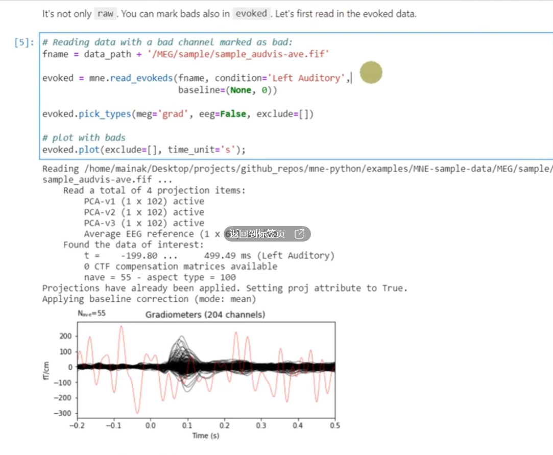Select the cell prompt labeled [5]
The height and width of the screenshot is (455, 553).
pyautogui.click(x=25, y=42)
